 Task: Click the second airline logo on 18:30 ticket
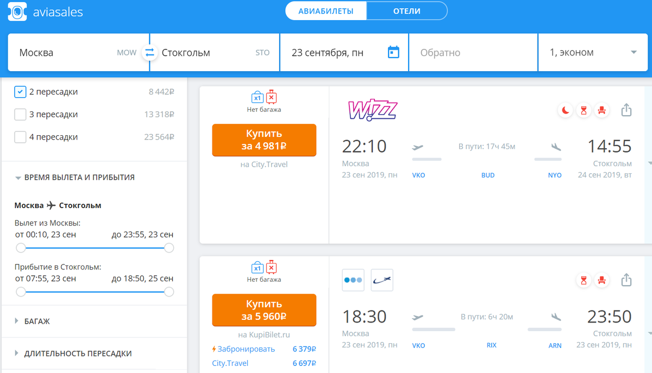(x=382, y=280)
